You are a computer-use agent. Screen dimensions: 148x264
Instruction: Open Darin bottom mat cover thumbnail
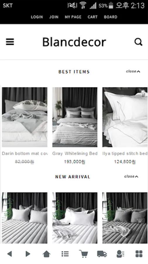coord(25,117)
